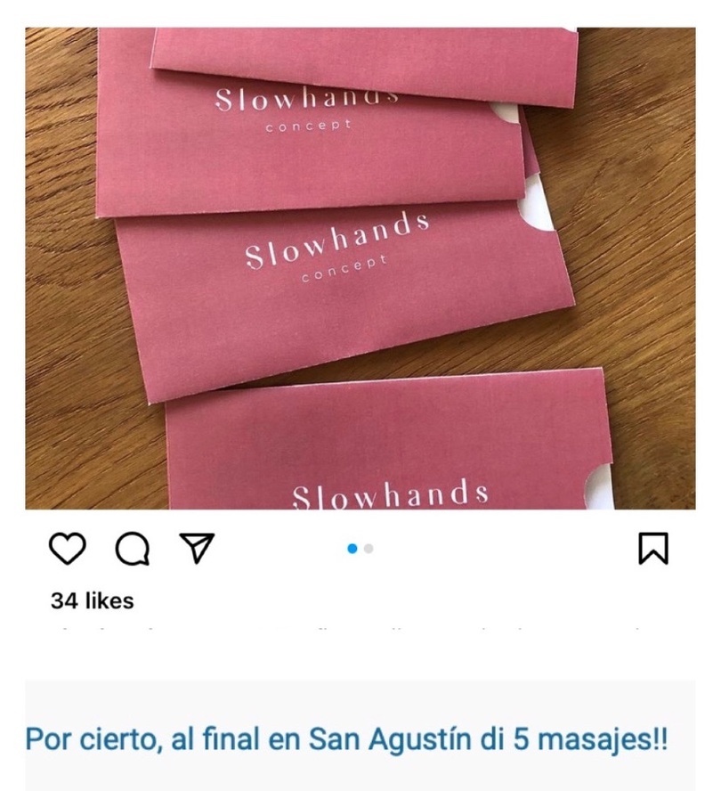View who liked via 34 likes

93,600
